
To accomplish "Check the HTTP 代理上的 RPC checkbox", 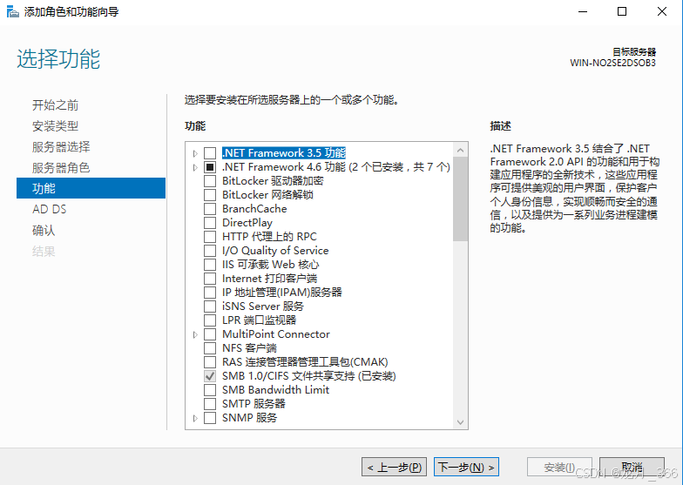I will (x=210, y=237).
